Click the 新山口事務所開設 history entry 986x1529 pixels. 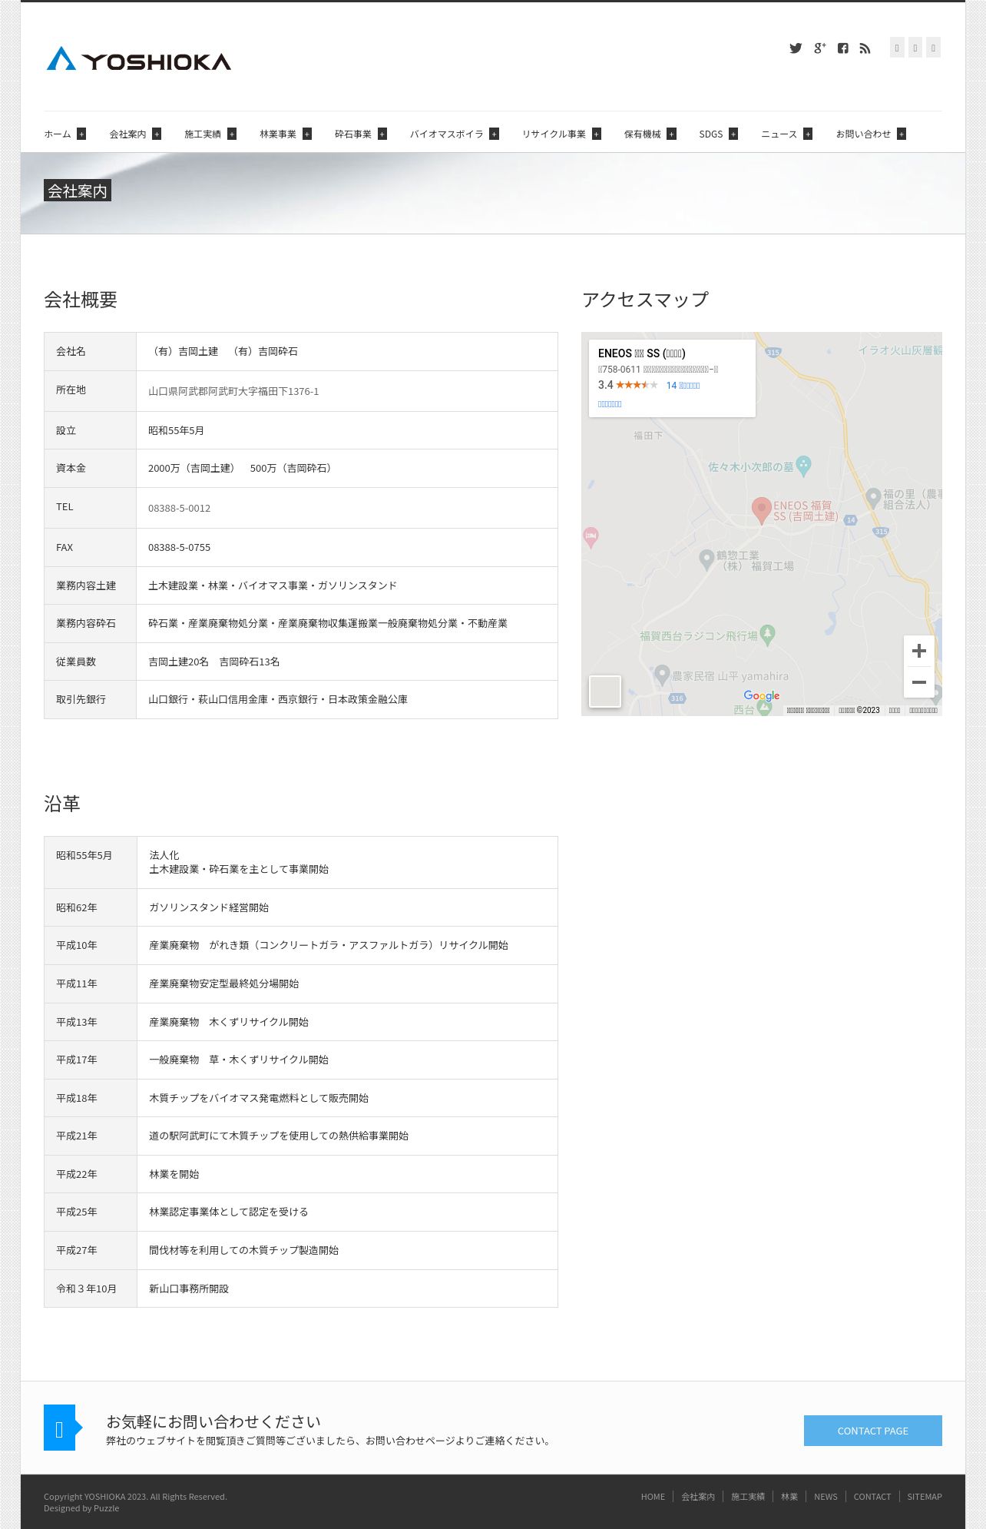pos(189,1289)
